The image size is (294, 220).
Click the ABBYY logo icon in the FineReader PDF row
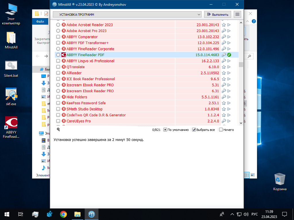click(64, 55)
